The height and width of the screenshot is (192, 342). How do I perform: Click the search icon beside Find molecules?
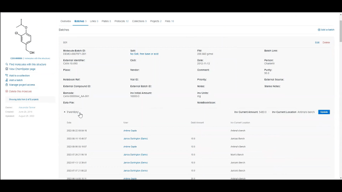click(6, 65)
